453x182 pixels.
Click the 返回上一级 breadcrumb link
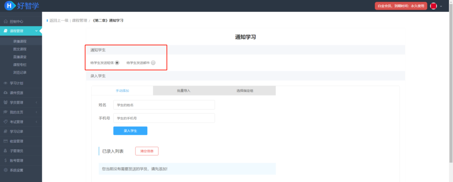[59, 20]
